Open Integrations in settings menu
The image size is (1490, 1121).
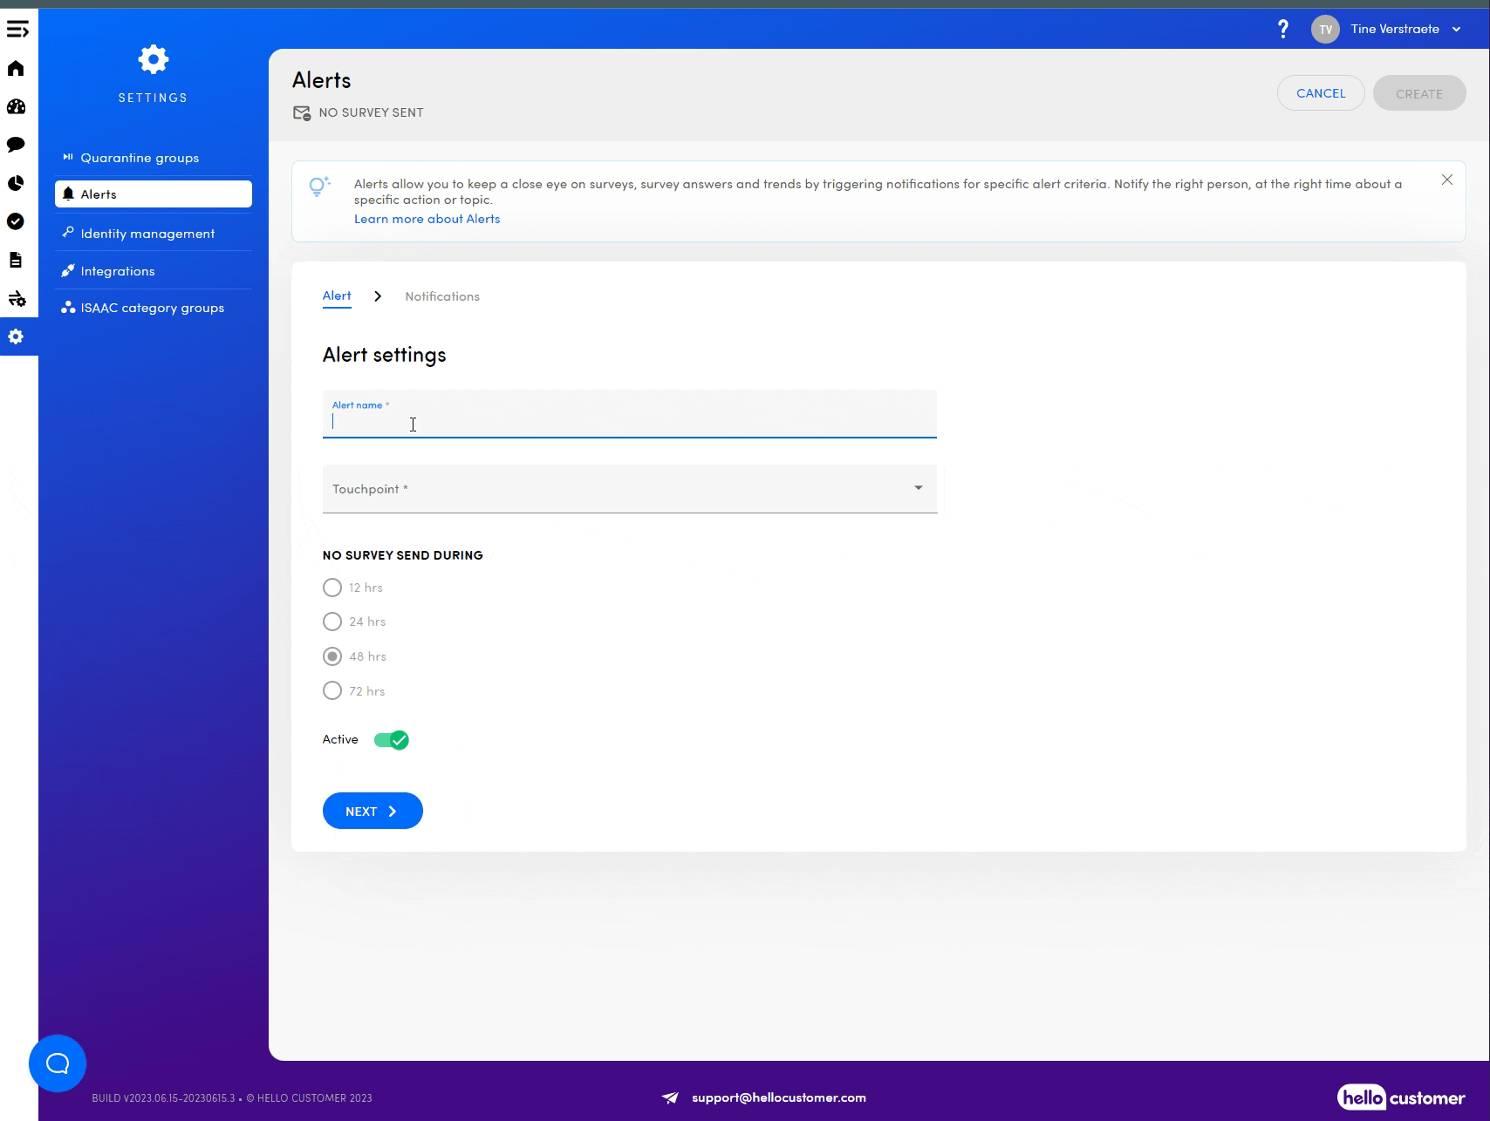118,271
